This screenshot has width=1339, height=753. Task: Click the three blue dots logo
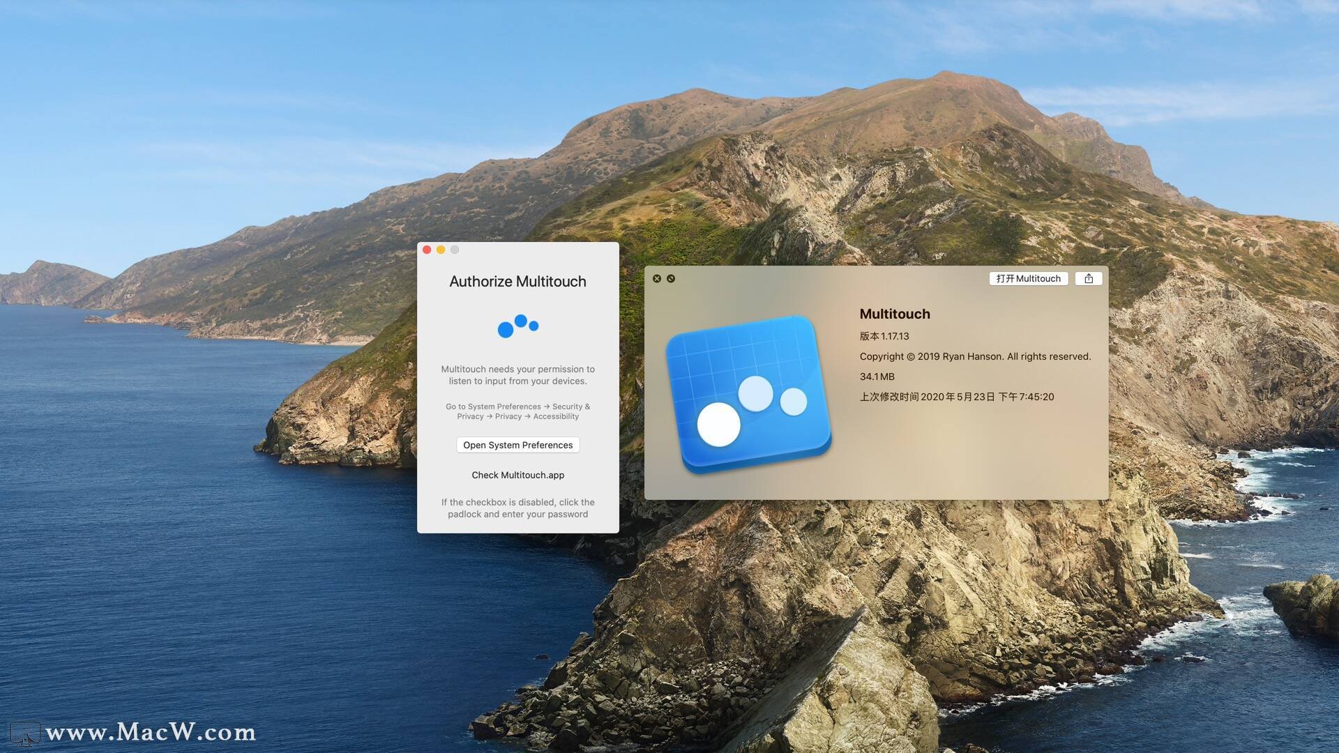(518, 326)
